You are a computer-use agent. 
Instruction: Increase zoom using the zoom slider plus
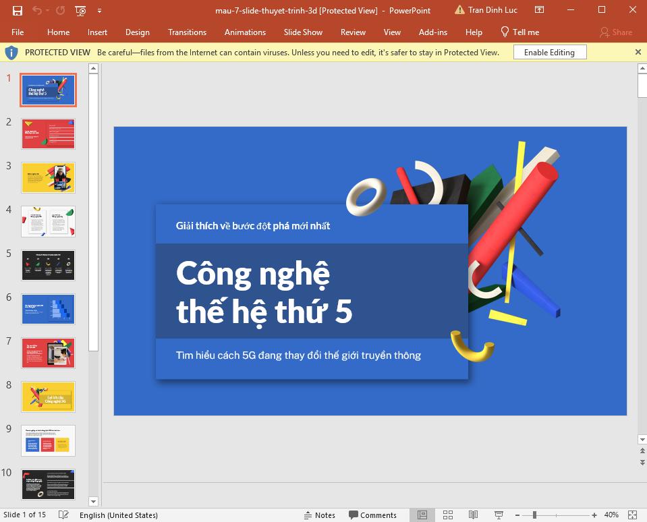(x=593, y=515)
